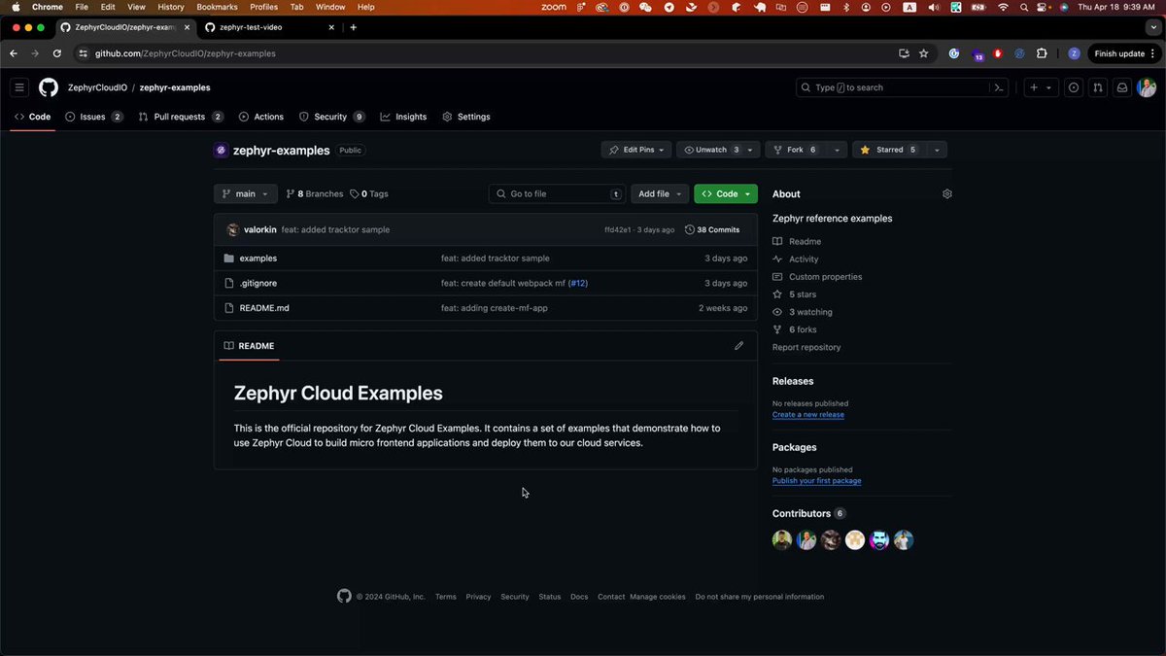1166x656 pixels.
Task: Edit the README with the pencil icon
Action: pos(738,345)
